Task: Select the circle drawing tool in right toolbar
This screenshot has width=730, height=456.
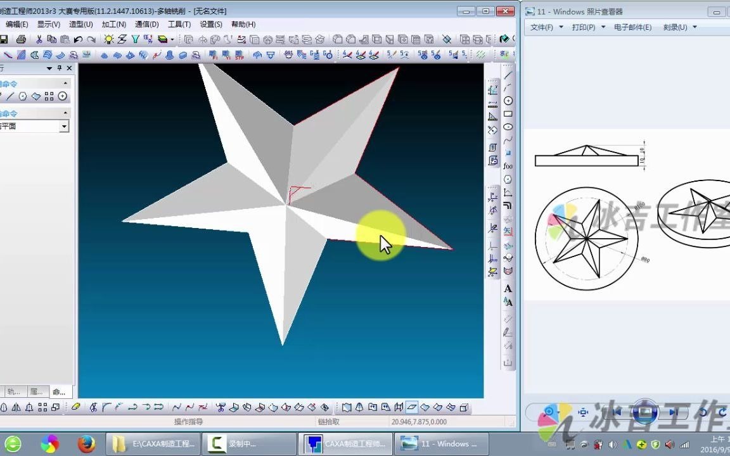Action: (508, 101)
